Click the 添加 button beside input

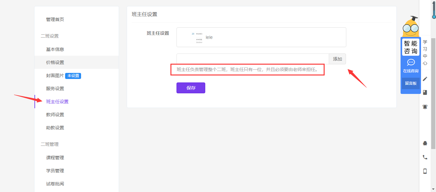coord(337,59)
